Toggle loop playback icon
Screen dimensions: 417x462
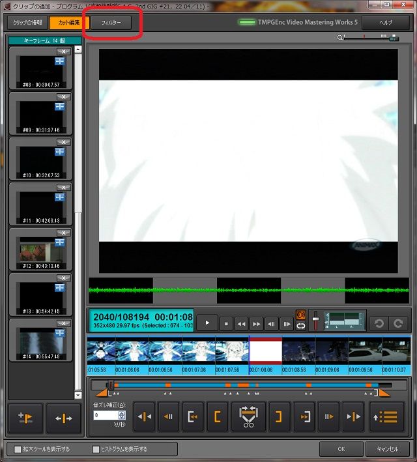[300, 326]
